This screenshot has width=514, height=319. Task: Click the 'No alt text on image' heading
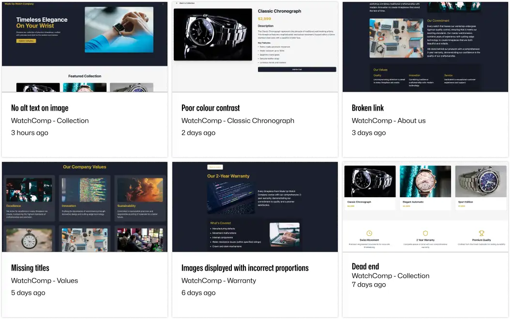(x=40, y=108)
